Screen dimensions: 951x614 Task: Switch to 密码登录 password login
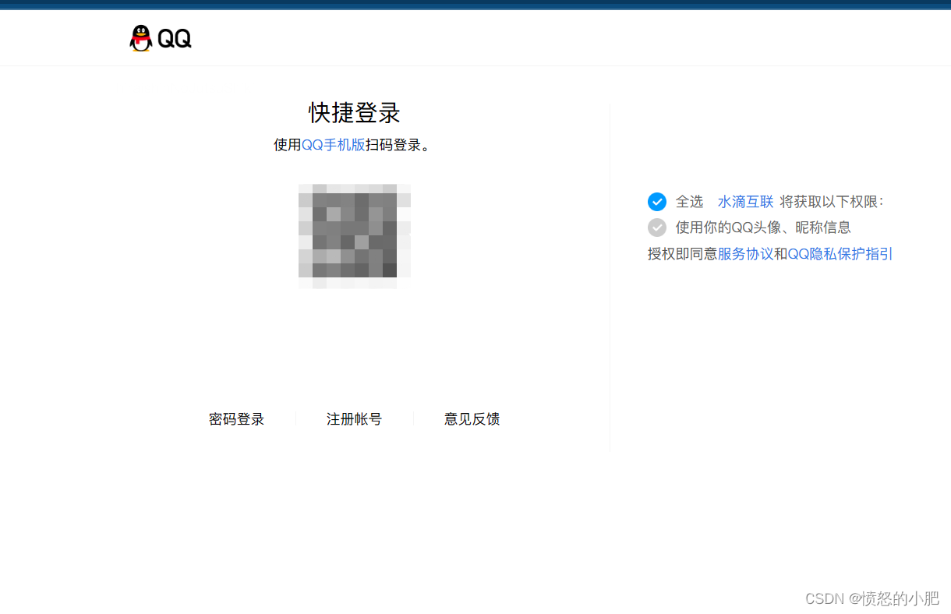(x=236, y=418)
